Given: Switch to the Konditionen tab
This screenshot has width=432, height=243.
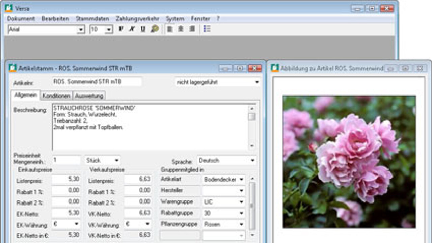Looking at the screenshot, I should coord(56,96).
